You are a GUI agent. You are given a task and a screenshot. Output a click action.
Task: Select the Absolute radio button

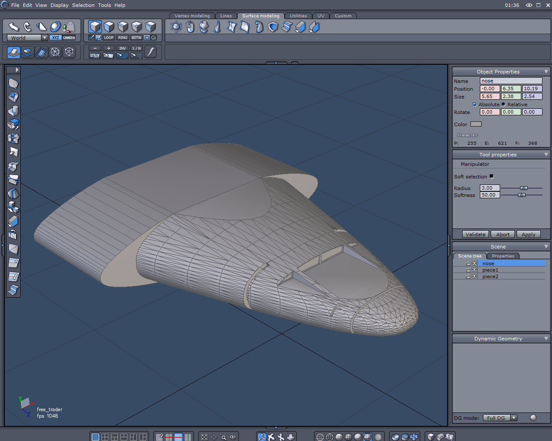(x=474, y=104)
